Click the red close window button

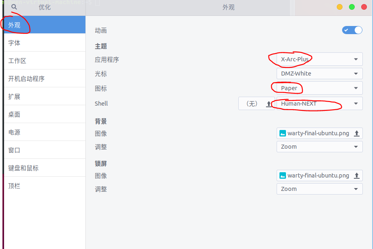point(364,7)
